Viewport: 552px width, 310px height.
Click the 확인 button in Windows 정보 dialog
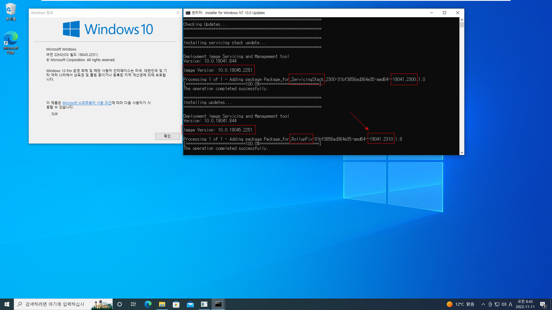coord(167,136)
